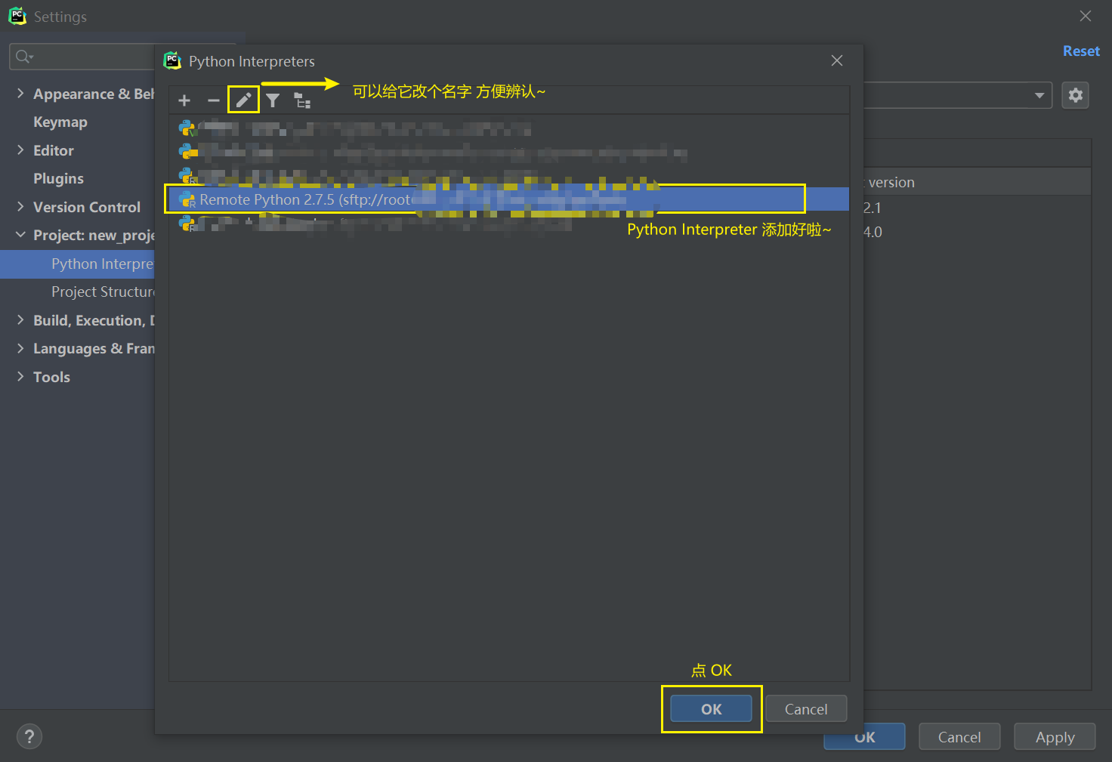Show interpreter paths tree icon
This screenshot has height=762, width=1112.
point(302,100)
